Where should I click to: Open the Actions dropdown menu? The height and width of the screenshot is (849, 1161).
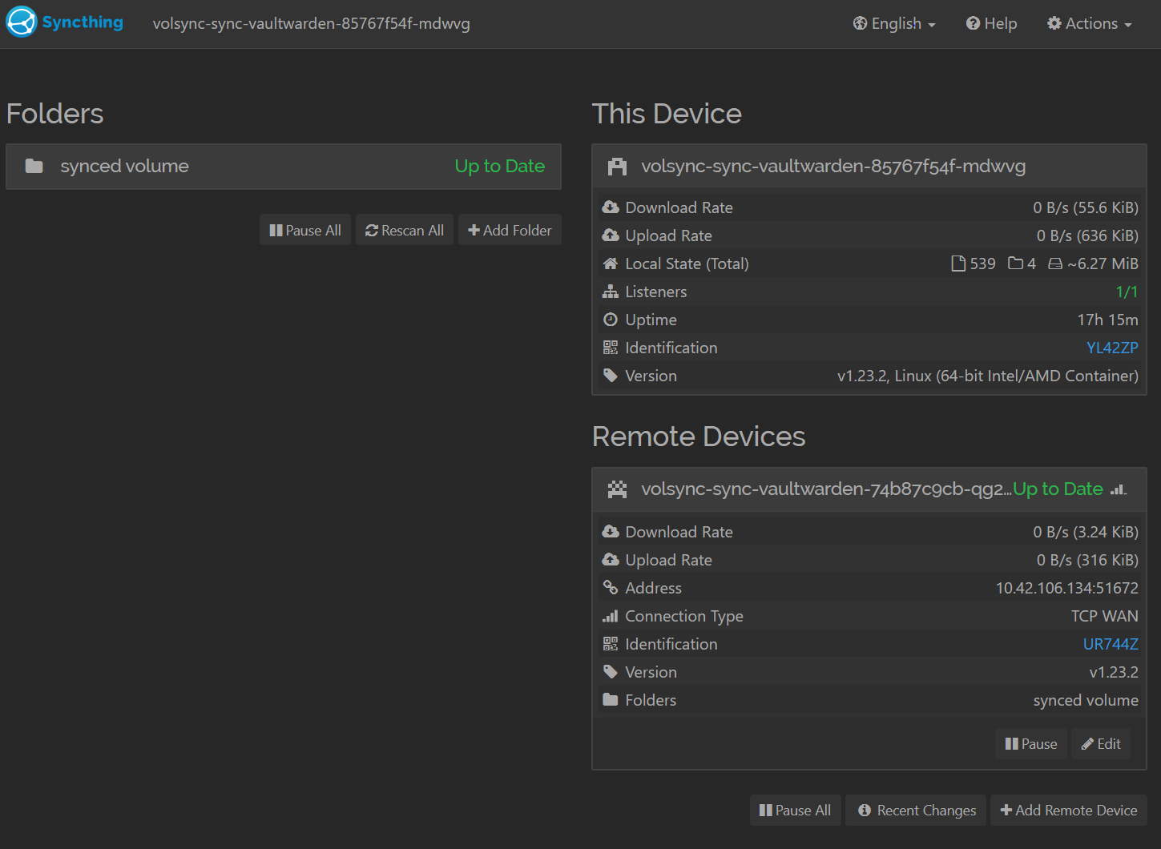coord(1089,24)
